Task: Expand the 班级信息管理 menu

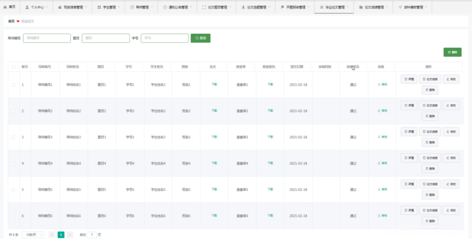Action: coord(72,7)
